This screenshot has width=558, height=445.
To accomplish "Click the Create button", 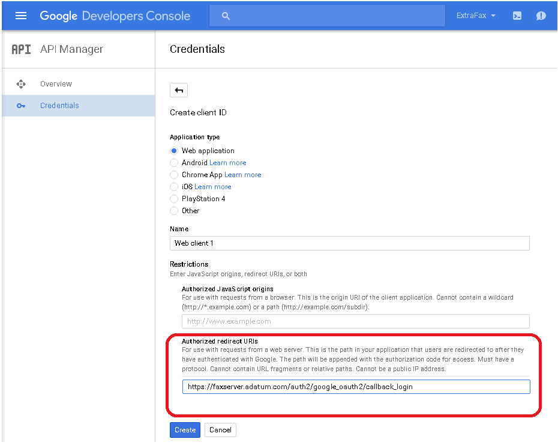I will [x=185, y=430].
